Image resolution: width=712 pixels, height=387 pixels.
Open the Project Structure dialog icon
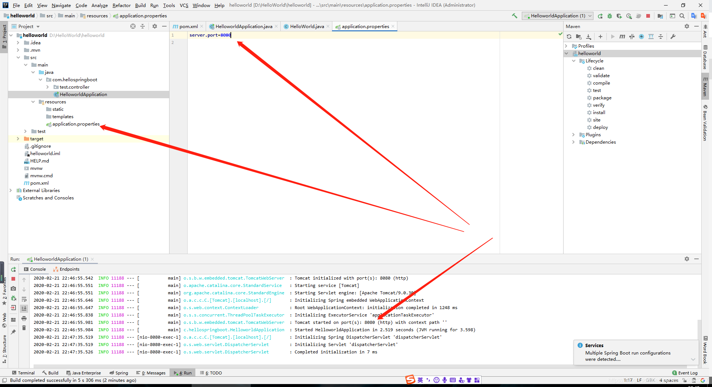[660, 16]
